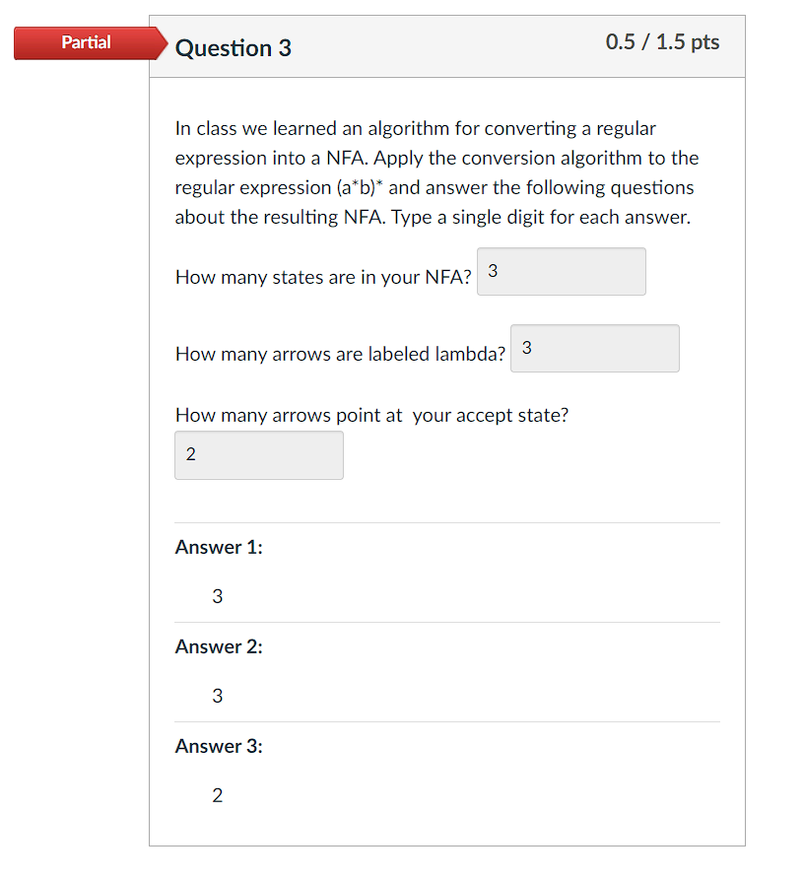Screen dimensions: 803x880
Task: Click the Answer 1 label
Action: [218, 547]
